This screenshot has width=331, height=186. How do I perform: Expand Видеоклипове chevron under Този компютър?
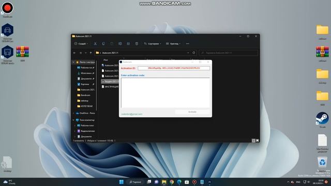click(74, 131)
